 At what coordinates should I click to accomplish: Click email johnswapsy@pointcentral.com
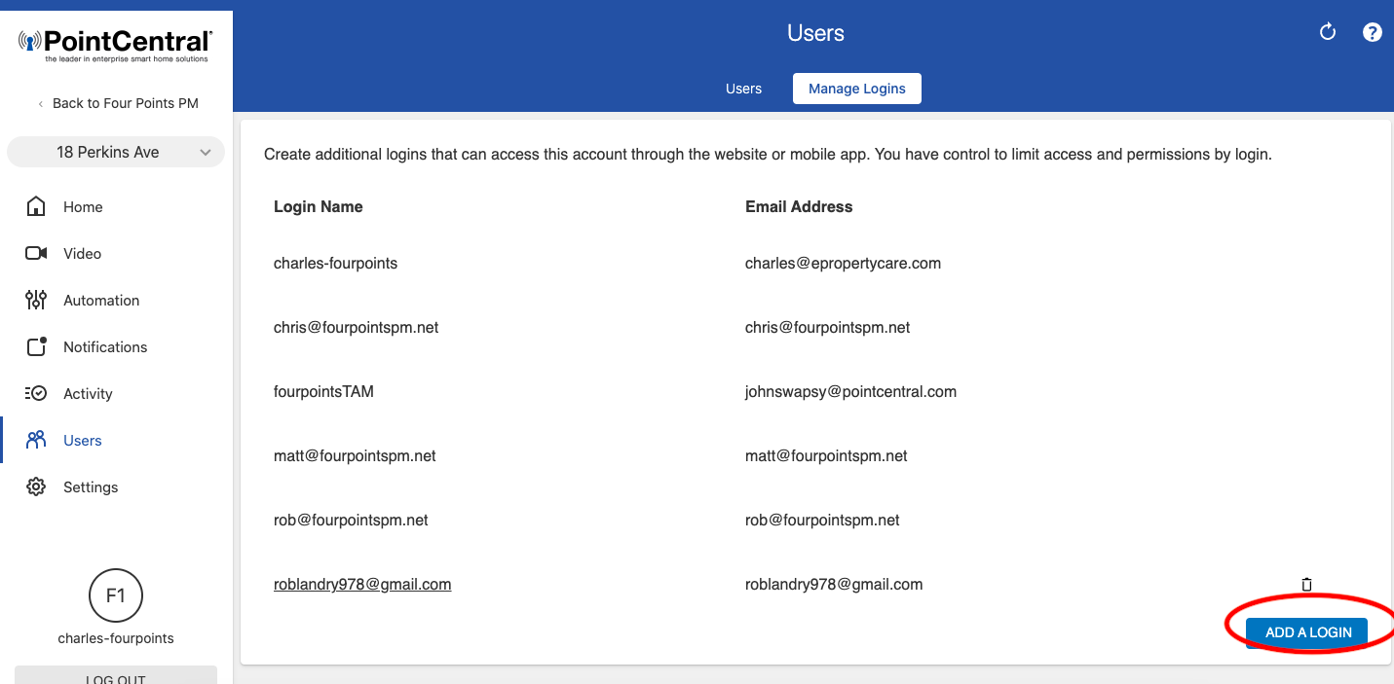(850, 391)
